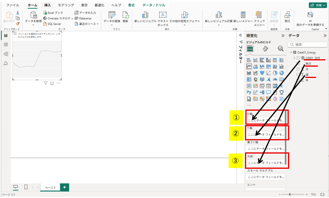Collapse the ribbon with the chevron
The image size is (329, 198).
(326, 28)
